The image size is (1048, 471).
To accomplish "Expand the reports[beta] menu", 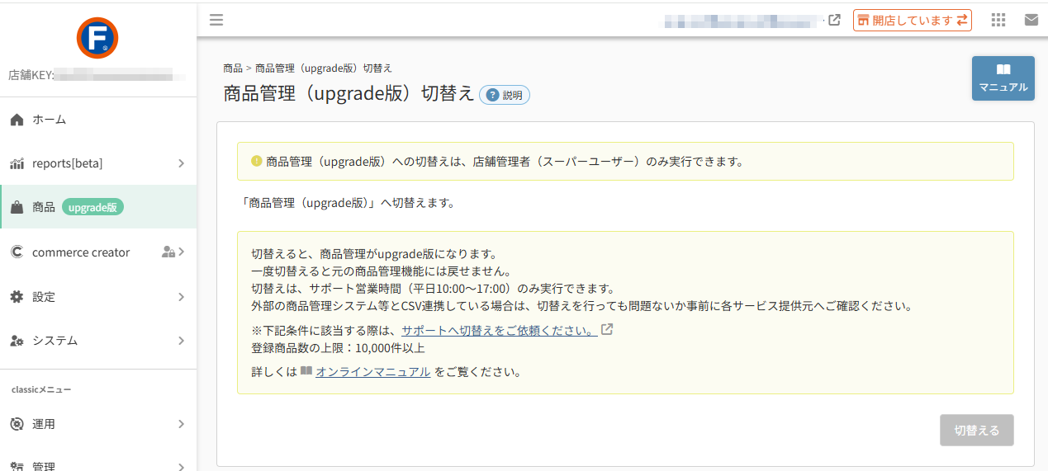I will coord(98,163).
